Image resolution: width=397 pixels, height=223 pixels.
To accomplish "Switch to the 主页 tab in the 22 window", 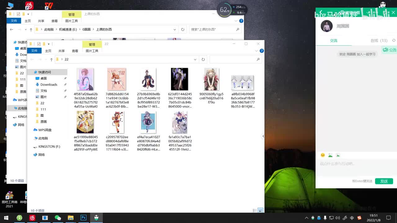I will coord(48,51).
